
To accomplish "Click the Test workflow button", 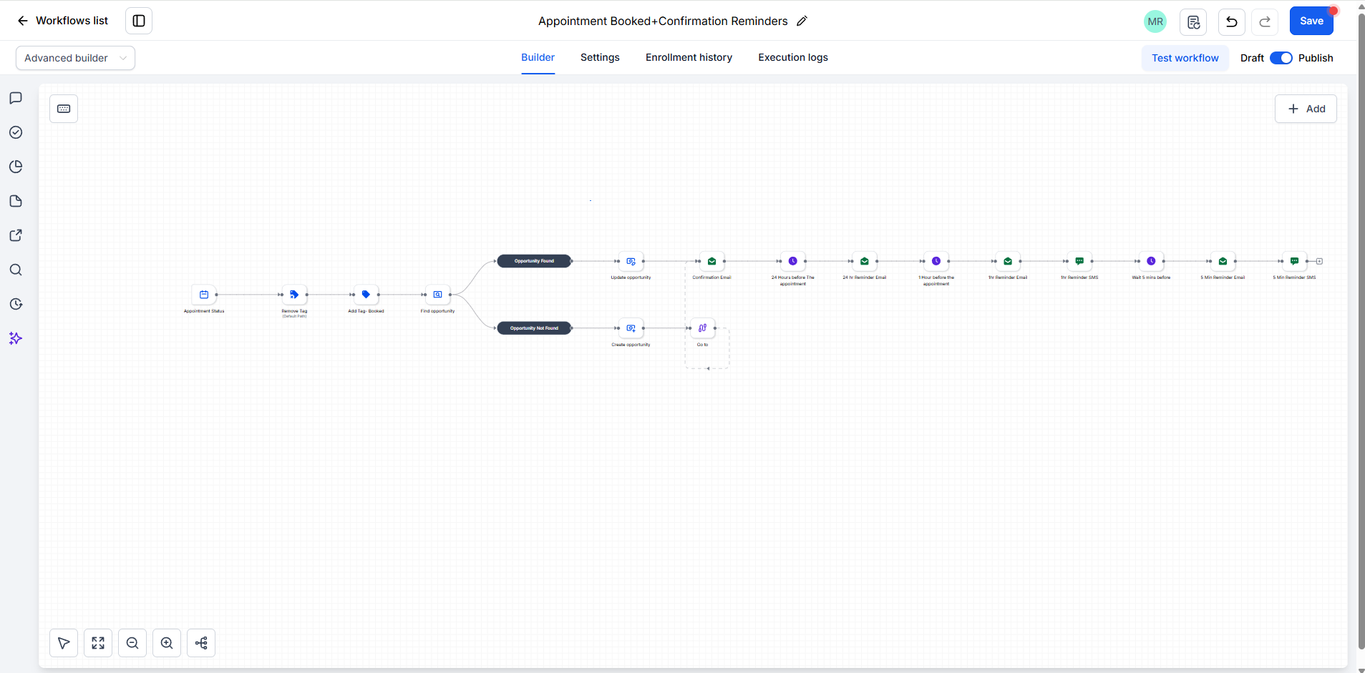I will coord(1185,58).
